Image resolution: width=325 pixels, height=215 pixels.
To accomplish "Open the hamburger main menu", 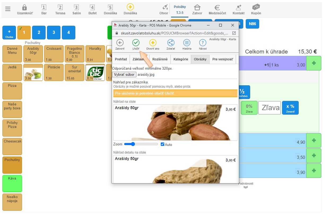I will point(8,9).
